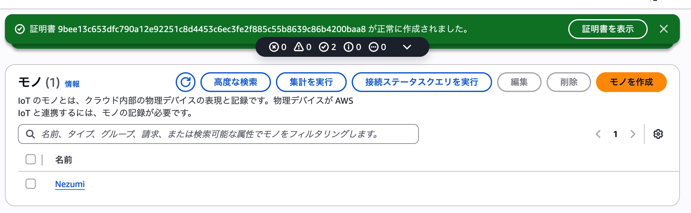The height and width of the screenshot is (213, 691).
Task: Click the green banner success checkmark icon
Action: click(x=20, y=29)
